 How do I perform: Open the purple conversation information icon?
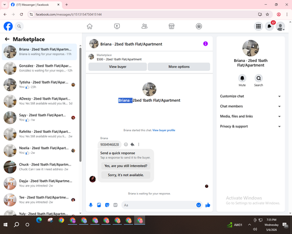pos(206,44)
